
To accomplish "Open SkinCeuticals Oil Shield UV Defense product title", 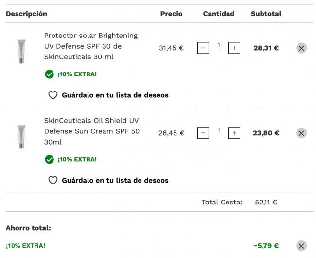I will tap(92, 131).
